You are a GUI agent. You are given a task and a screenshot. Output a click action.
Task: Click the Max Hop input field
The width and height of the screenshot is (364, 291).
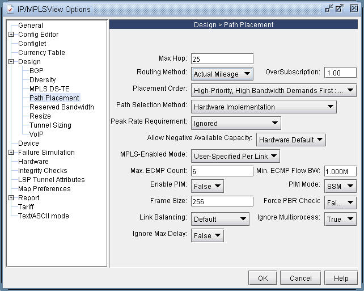coord(222,59)
